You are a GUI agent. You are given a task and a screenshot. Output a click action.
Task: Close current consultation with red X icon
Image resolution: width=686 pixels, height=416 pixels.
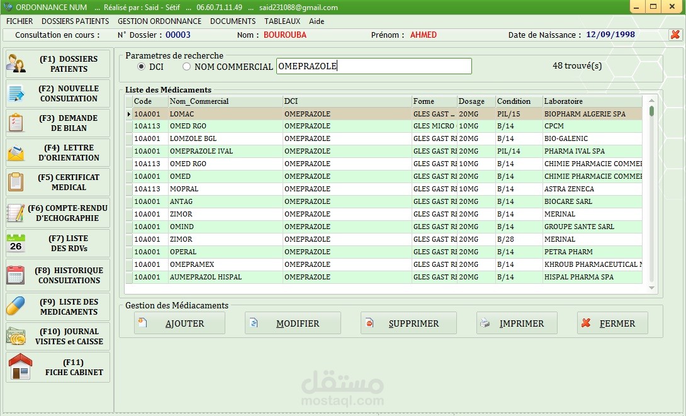tap(675, 35)
